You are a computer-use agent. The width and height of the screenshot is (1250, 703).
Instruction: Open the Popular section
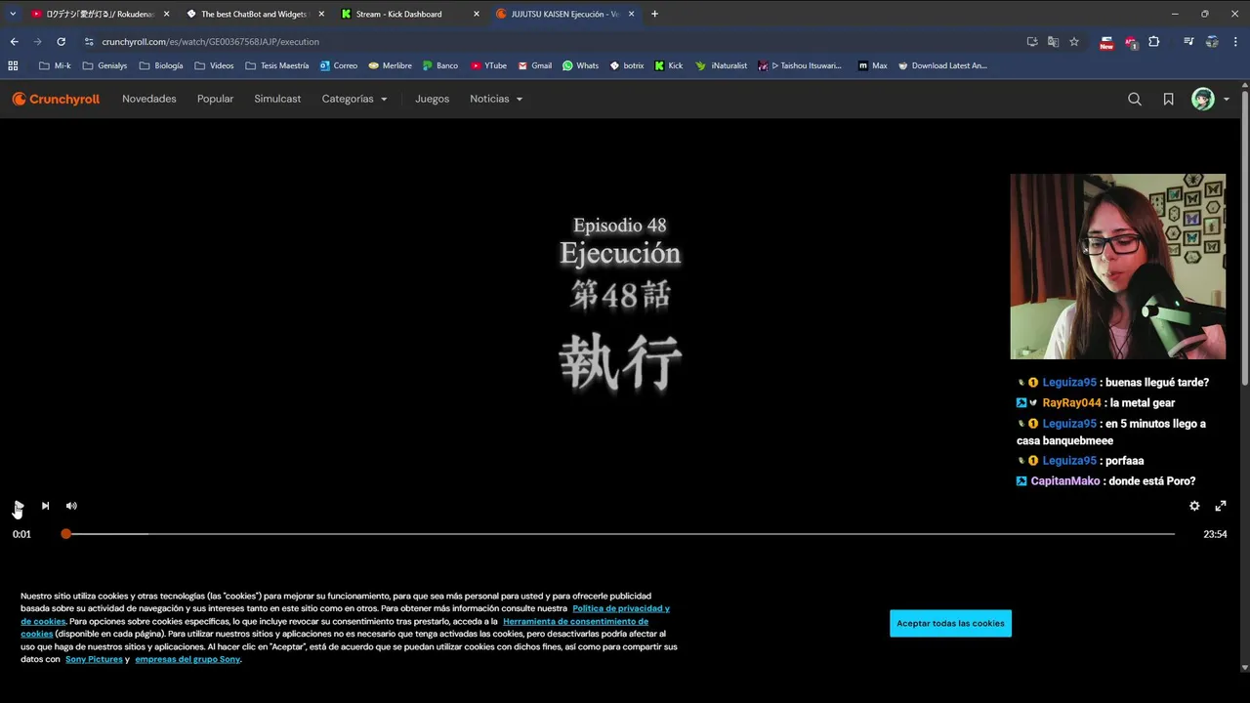tap(215, 99)
